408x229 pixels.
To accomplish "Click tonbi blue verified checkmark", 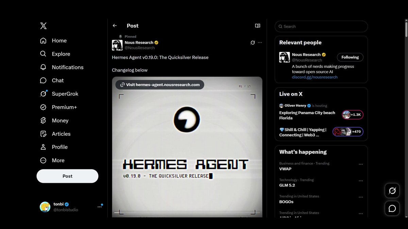I will point(67,204).
